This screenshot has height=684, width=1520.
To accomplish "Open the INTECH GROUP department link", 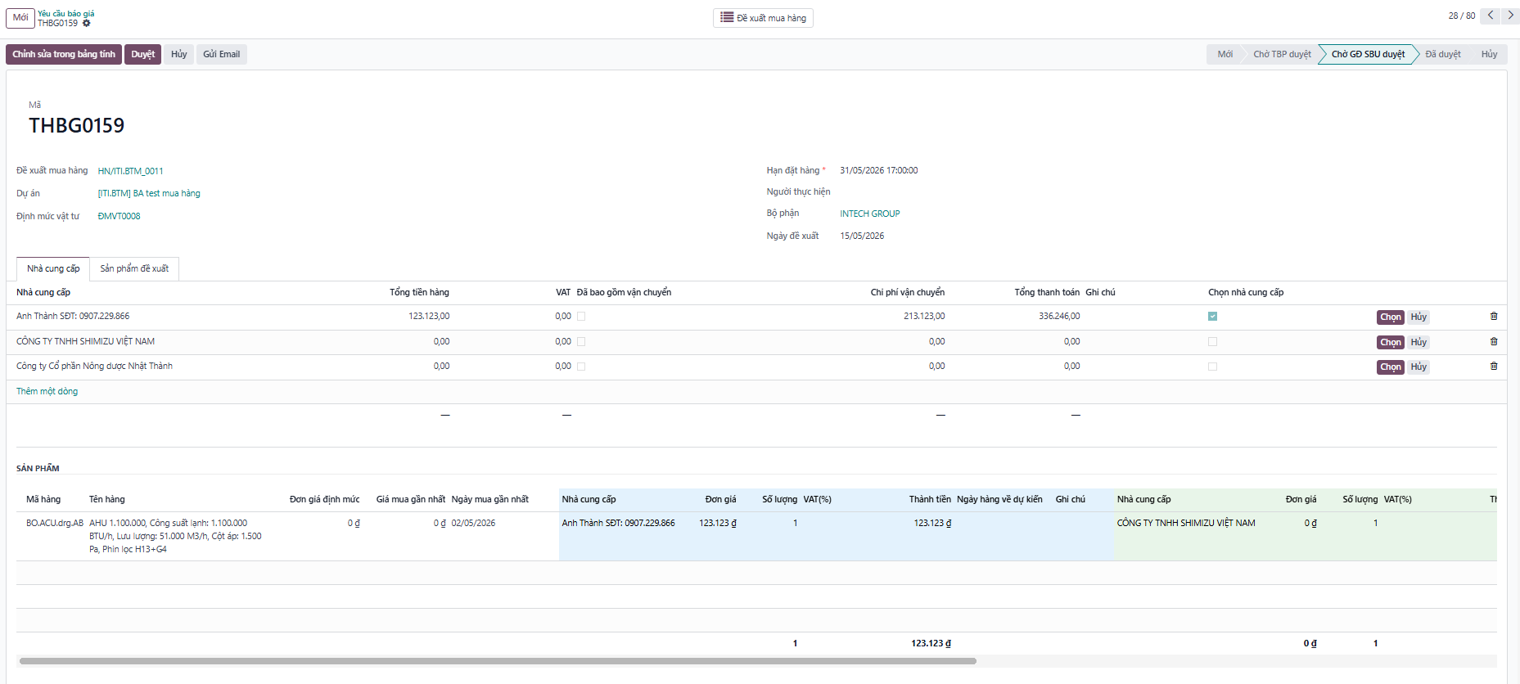I will pos(869,214).
